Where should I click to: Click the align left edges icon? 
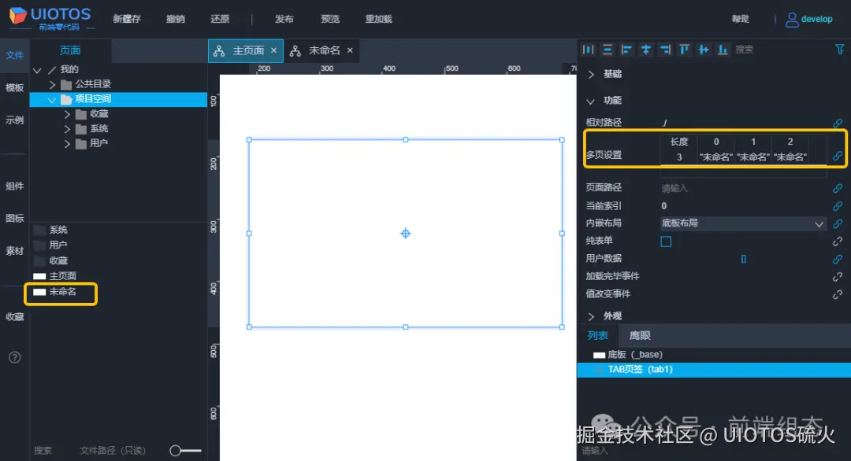pyautogui.click(x=626, y=49)
